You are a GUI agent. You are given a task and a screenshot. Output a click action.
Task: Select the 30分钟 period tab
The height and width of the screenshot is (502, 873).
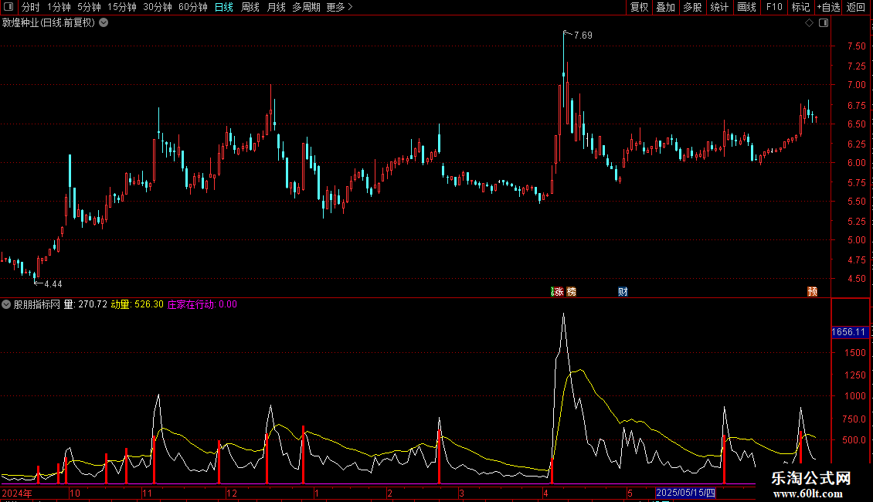coord(158,7)
